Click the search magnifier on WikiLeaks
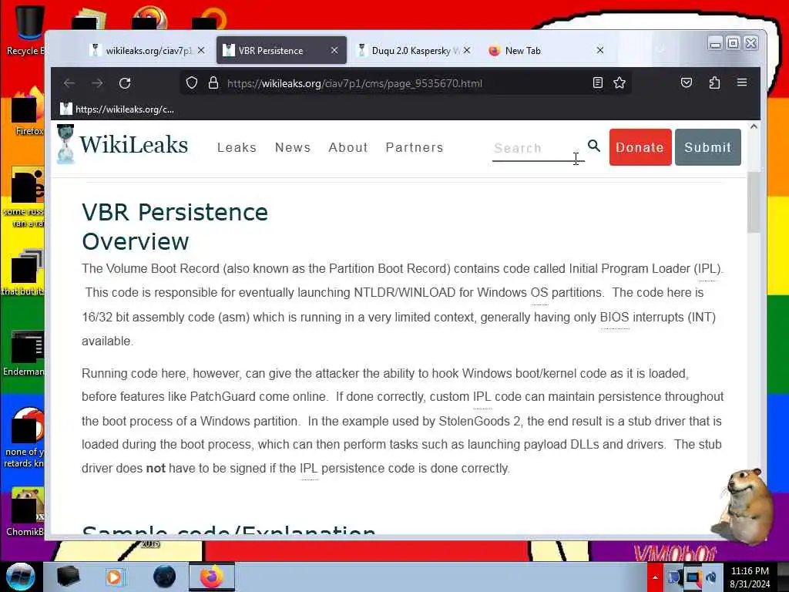 click(594, 146)
